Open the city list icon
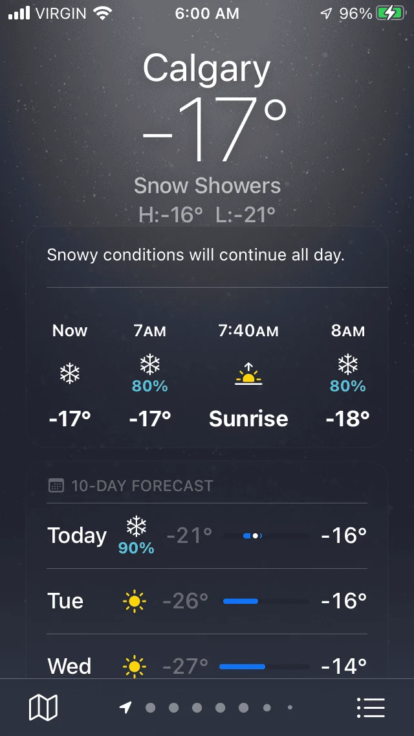Screen dimensions: 414x736 click(371, 707)
